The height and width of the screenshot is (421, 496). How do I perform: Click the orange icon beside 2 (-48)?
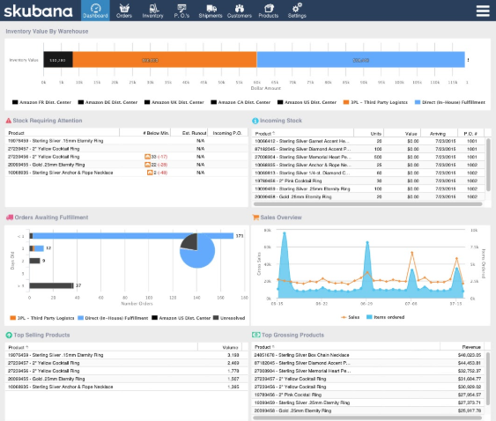coord(150,173)
